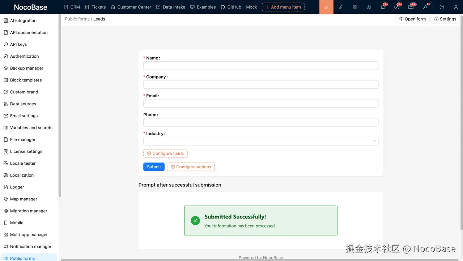Click Add menu item in the header
This screenshot has height=261, width=463.
(x=283, y=7)
